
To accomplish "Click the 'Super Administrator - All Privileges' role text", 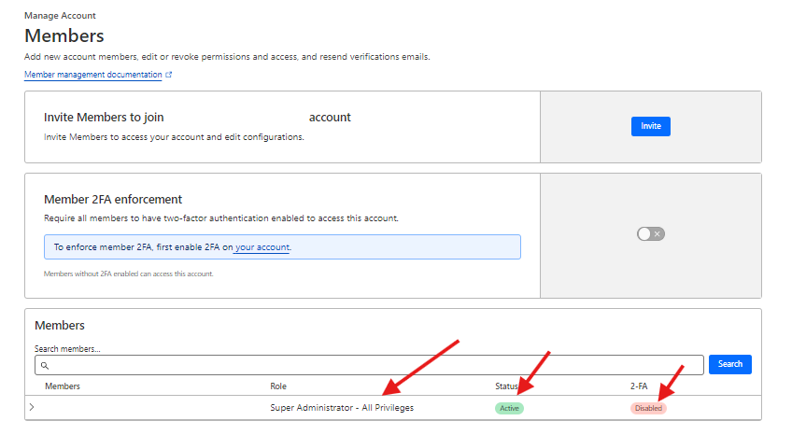I will [x=342, y=408].
